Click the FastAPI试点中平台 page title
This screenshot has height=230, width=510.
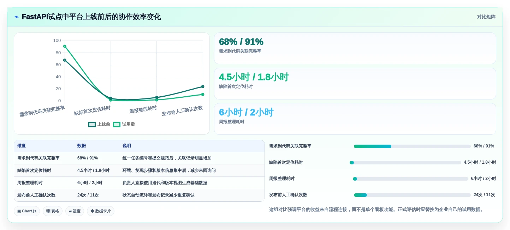click(x=91, y=17)
